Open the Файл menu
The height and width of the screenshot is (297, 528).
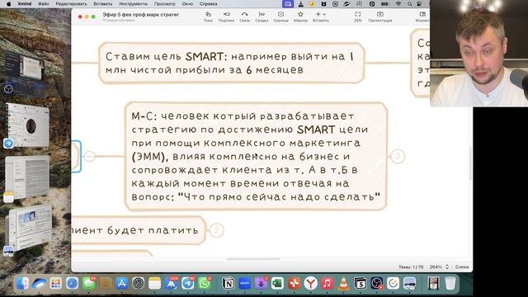pos(43,3)
